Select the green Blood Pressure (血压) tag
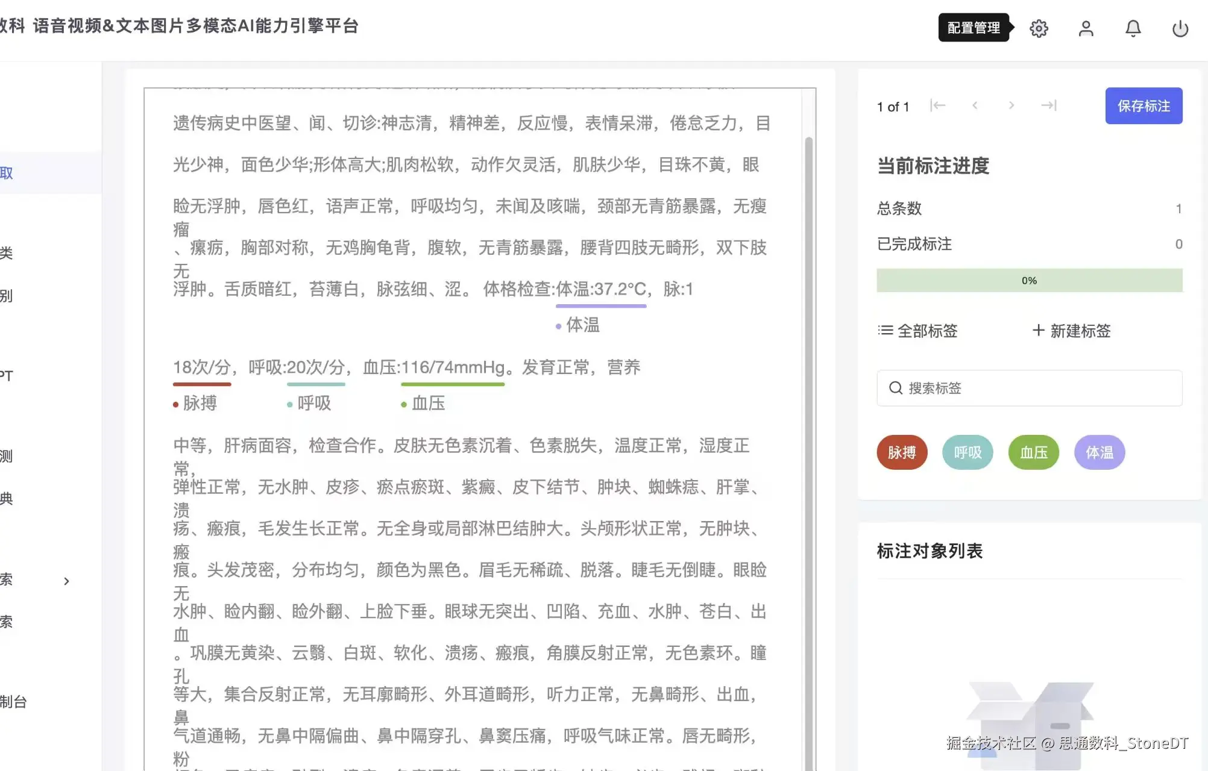1208x771 pixels. 1033,452
